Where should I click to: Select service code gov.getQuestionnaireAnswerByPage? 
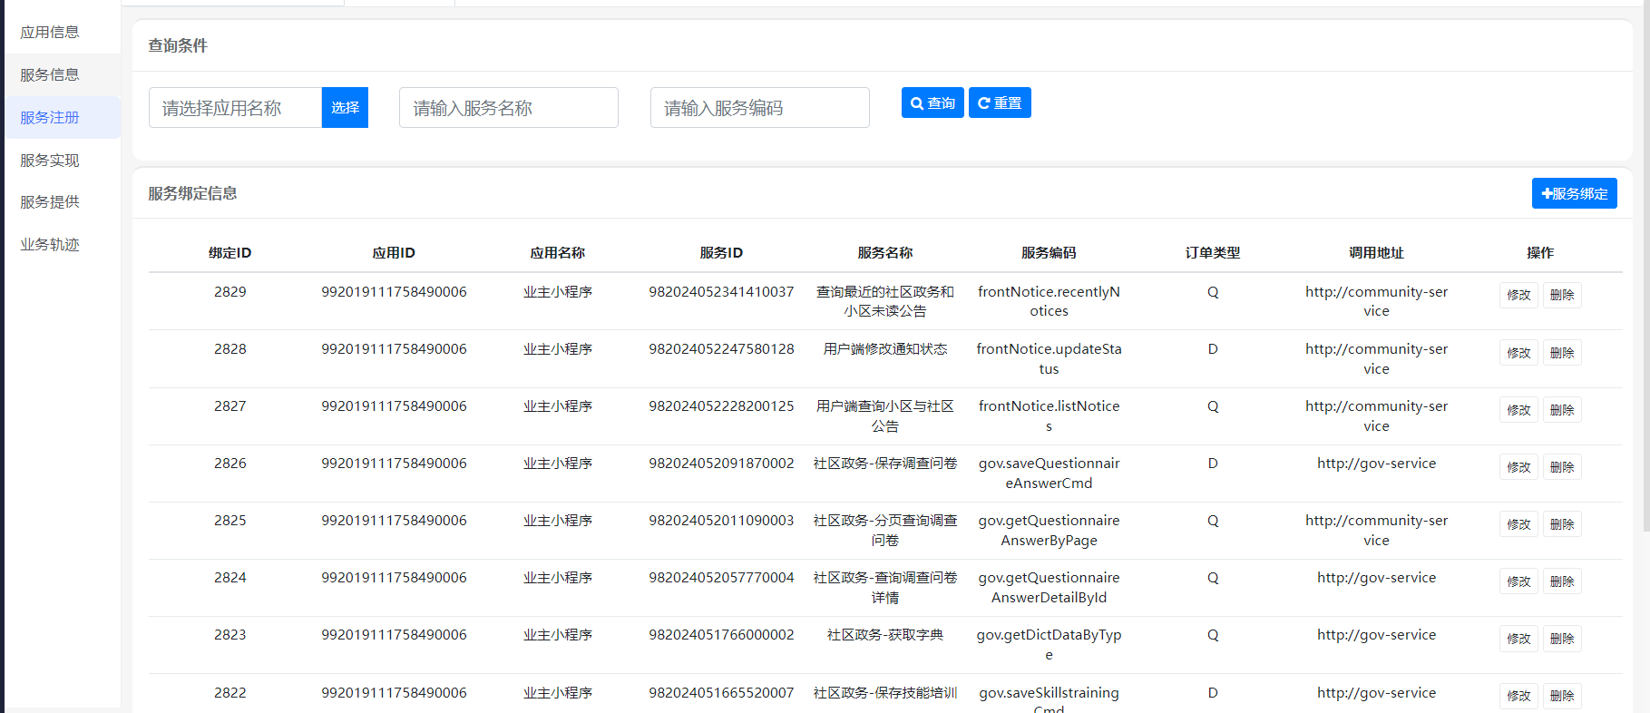(1049, 530)
